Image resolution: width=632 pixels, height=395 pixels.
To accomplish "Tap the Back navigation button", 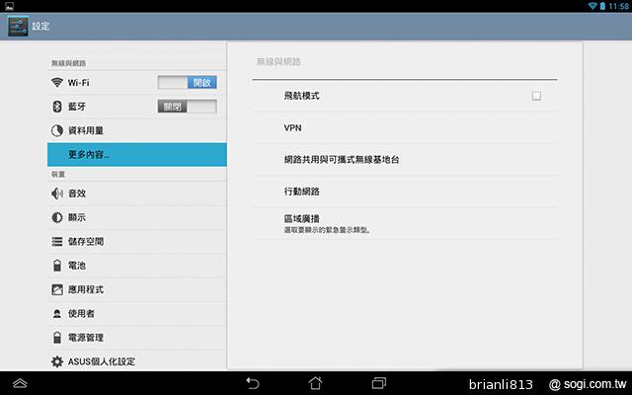I will [253, 383].
